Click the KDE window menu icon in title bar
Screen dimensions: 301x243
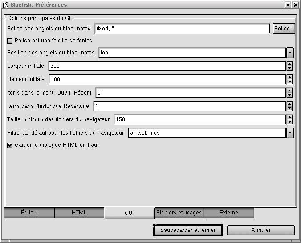(x=5, y=4)
